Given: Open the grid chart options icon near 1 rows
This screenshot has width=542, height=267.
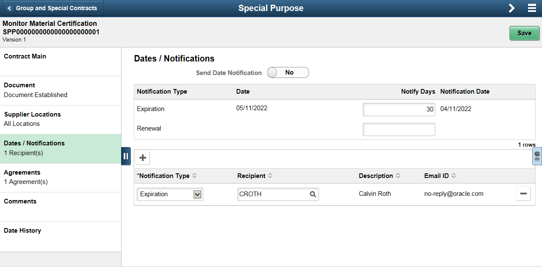Looking at the screenshot, I should [x=536, y=156].
